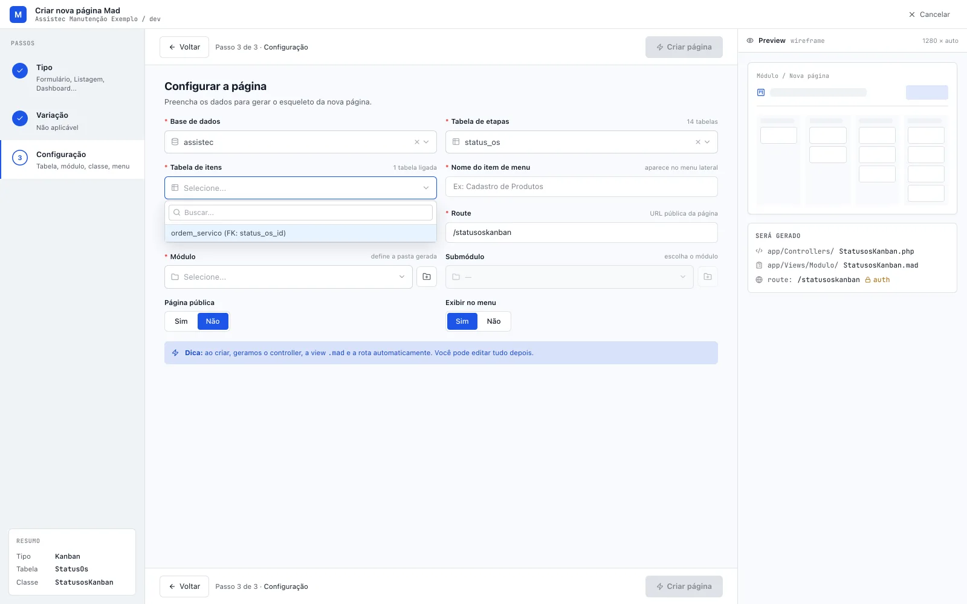This screenshot has height=604, width=967.
Task: Click the kanban icon in preview wireframe
Action: point(761,92)
